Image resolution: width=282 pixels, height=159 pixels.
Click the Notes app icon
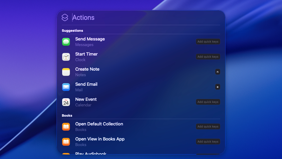click(66, 72)
